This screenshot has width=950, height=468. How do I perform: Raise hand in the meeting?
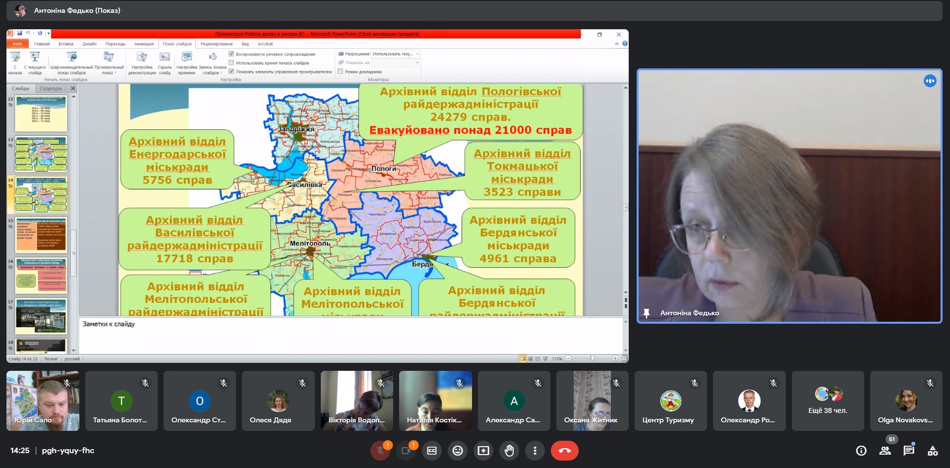(509, 451)
